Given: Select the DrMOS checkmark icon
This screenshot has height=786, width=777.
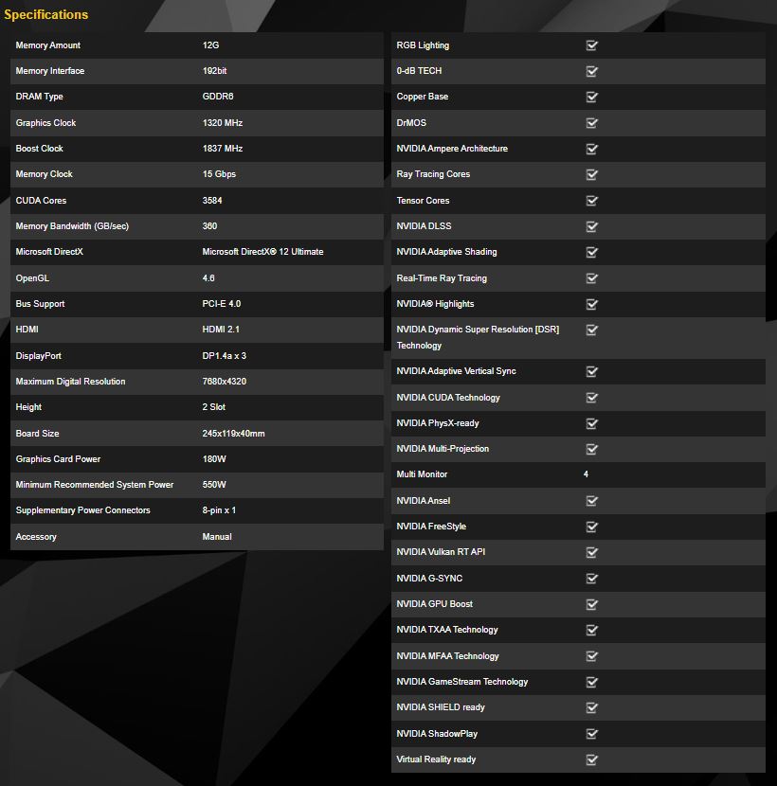Looking at the screenshot, I should coord(592,123).
